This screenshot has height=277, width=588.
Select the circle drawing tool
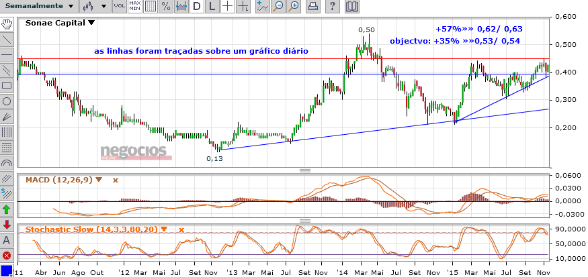[7, 101]
